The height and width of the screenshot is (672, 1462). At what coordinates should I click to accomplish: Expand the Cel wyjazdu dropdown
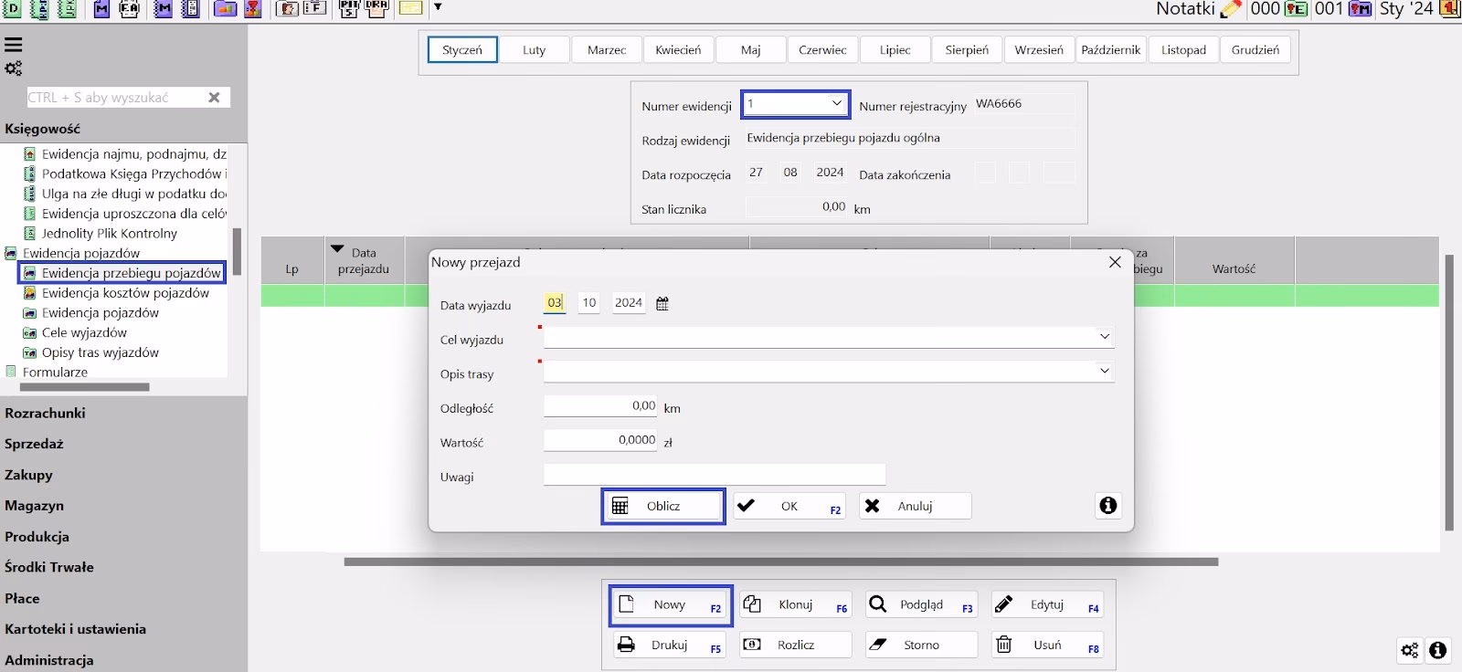(1104, 337)
